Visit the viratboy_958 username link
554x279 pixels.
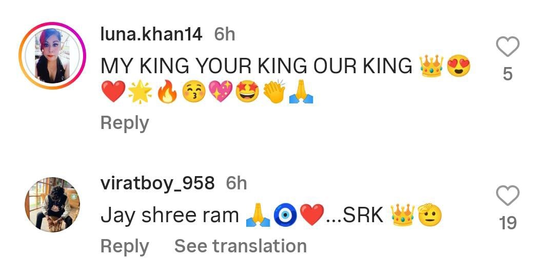[x=157, y=183]
